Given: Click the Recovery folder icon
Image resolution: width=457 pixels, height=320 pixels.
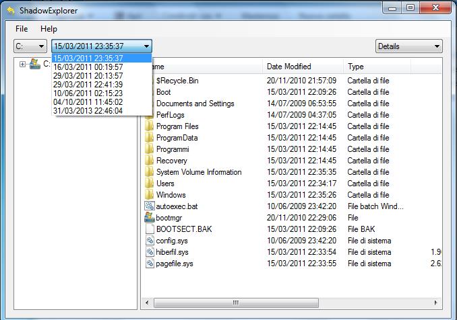Looking at the screenshot, I should point(149,161).
